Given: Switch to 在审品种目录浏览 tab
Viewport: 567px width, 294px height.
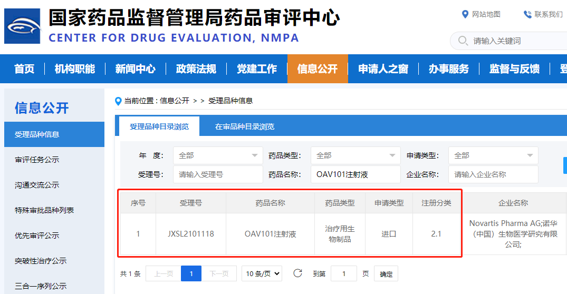Looking at the screenshot, I should click(244, 126).
